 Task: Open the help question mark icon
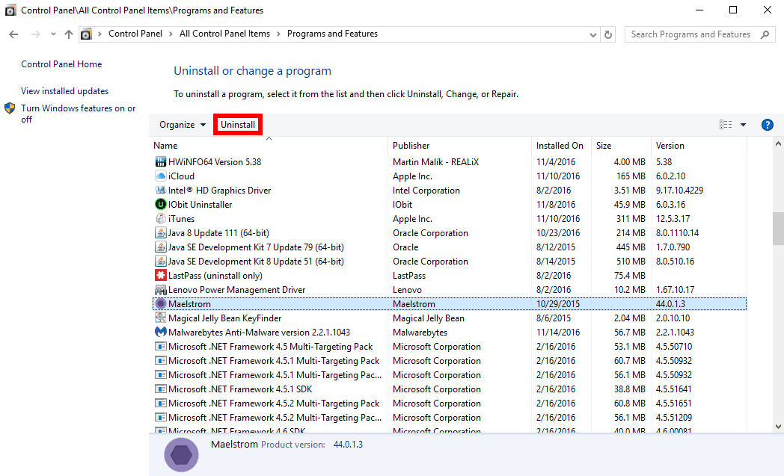[767, 125]
